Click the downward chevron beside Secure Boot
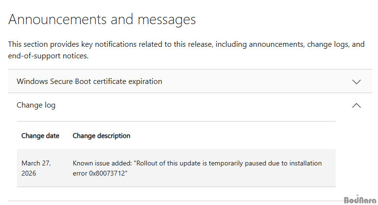 click(356, 82)
